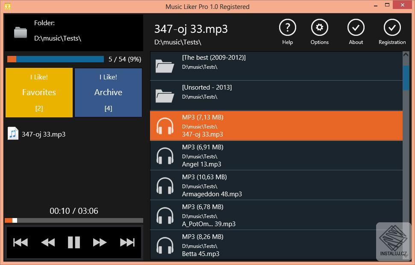Image resolution: width=415 pixels, height=265 pixels.
Task: Fast forward the current track
Action: 100,242
